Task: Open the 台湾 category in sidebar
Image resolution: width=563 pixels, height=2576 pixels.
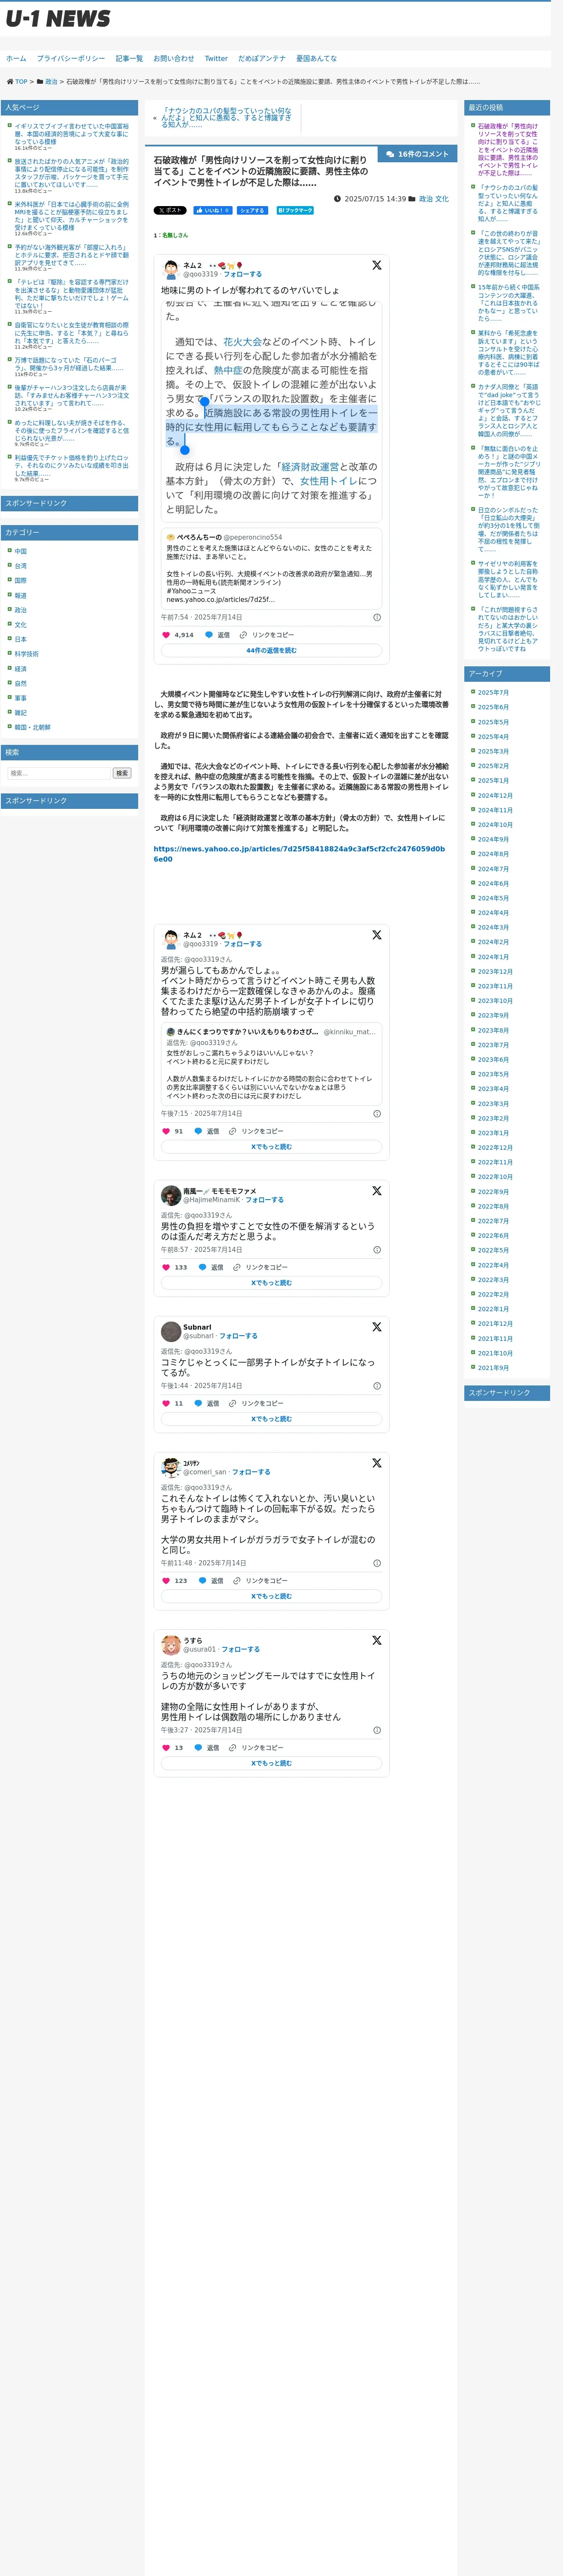Action: [x=21, y=566]
